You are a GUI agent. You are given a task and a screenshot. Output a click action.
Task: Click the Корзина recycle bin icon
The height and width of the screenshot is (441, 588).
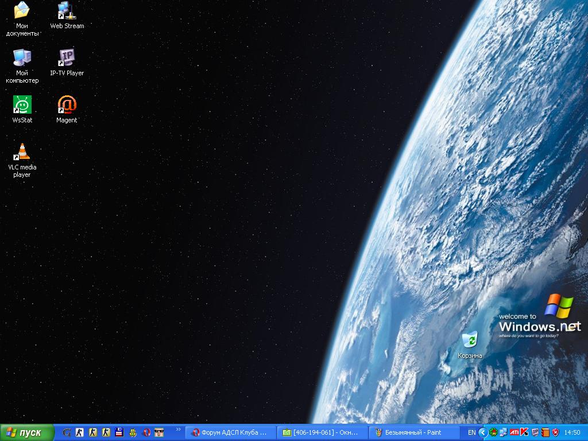coord(470,340)
